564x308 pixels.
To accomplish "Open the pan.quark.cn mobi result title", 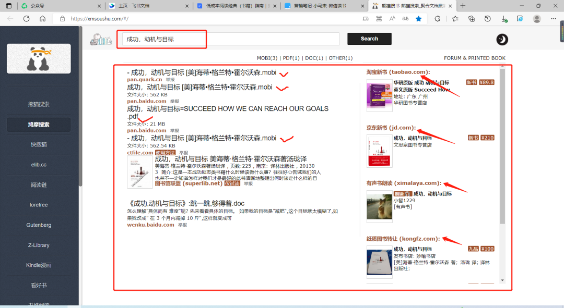I will [202, 72].
